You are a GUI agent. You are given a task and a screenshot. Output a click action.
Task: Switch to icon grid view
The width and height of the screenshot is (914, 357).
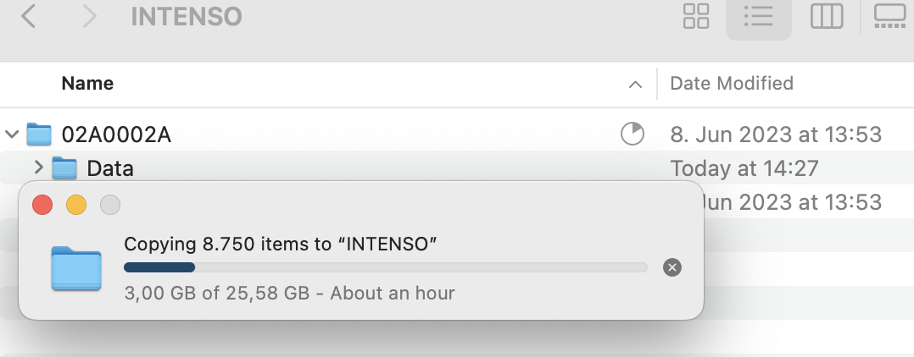(x=696, y=16)
